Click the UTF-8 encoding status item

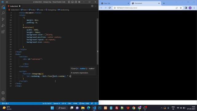click(64, 104)
